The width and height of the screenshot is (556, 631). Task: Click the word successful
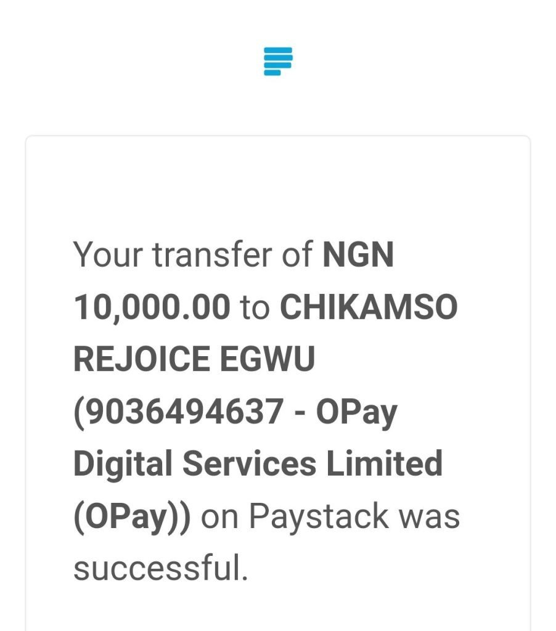160,568
